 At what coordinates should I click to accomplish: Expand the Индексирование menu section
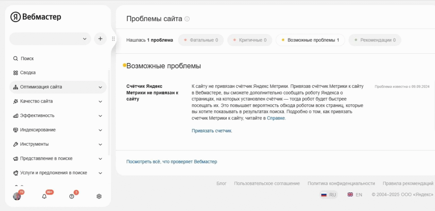pyautogui.click(x=58, y=130)
